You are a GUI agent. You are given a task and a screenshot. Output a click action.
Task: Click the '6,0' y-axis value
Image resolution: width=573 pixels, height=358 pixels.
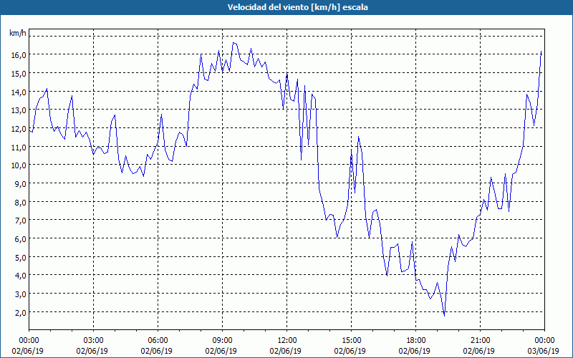pyautogui.click(x=21, y=239)
